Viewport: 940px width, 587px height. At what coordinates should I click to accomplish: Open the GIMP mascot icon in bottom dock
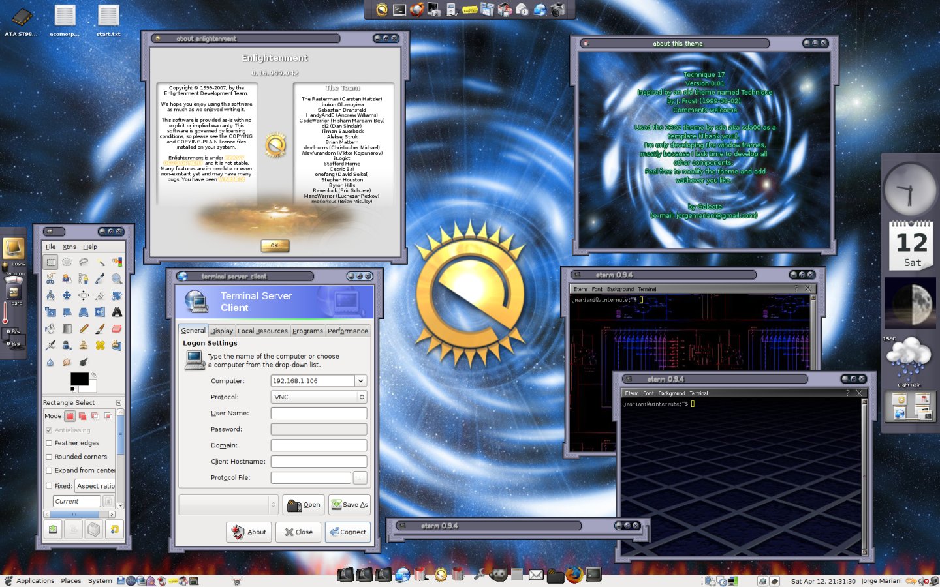tap(498, 575)
